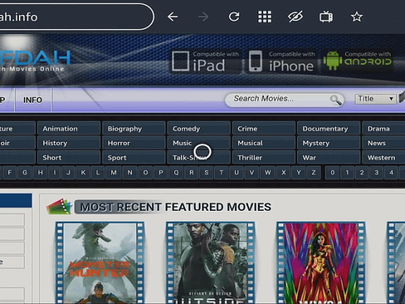Choose the Documentary genre category
Image resolution: width=405 pixels, height=304 pixels.
pos(328,128)
